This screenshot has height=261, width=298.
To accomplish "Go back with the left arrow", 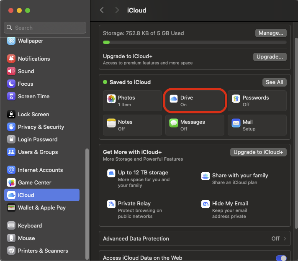I will coord(102,10).
